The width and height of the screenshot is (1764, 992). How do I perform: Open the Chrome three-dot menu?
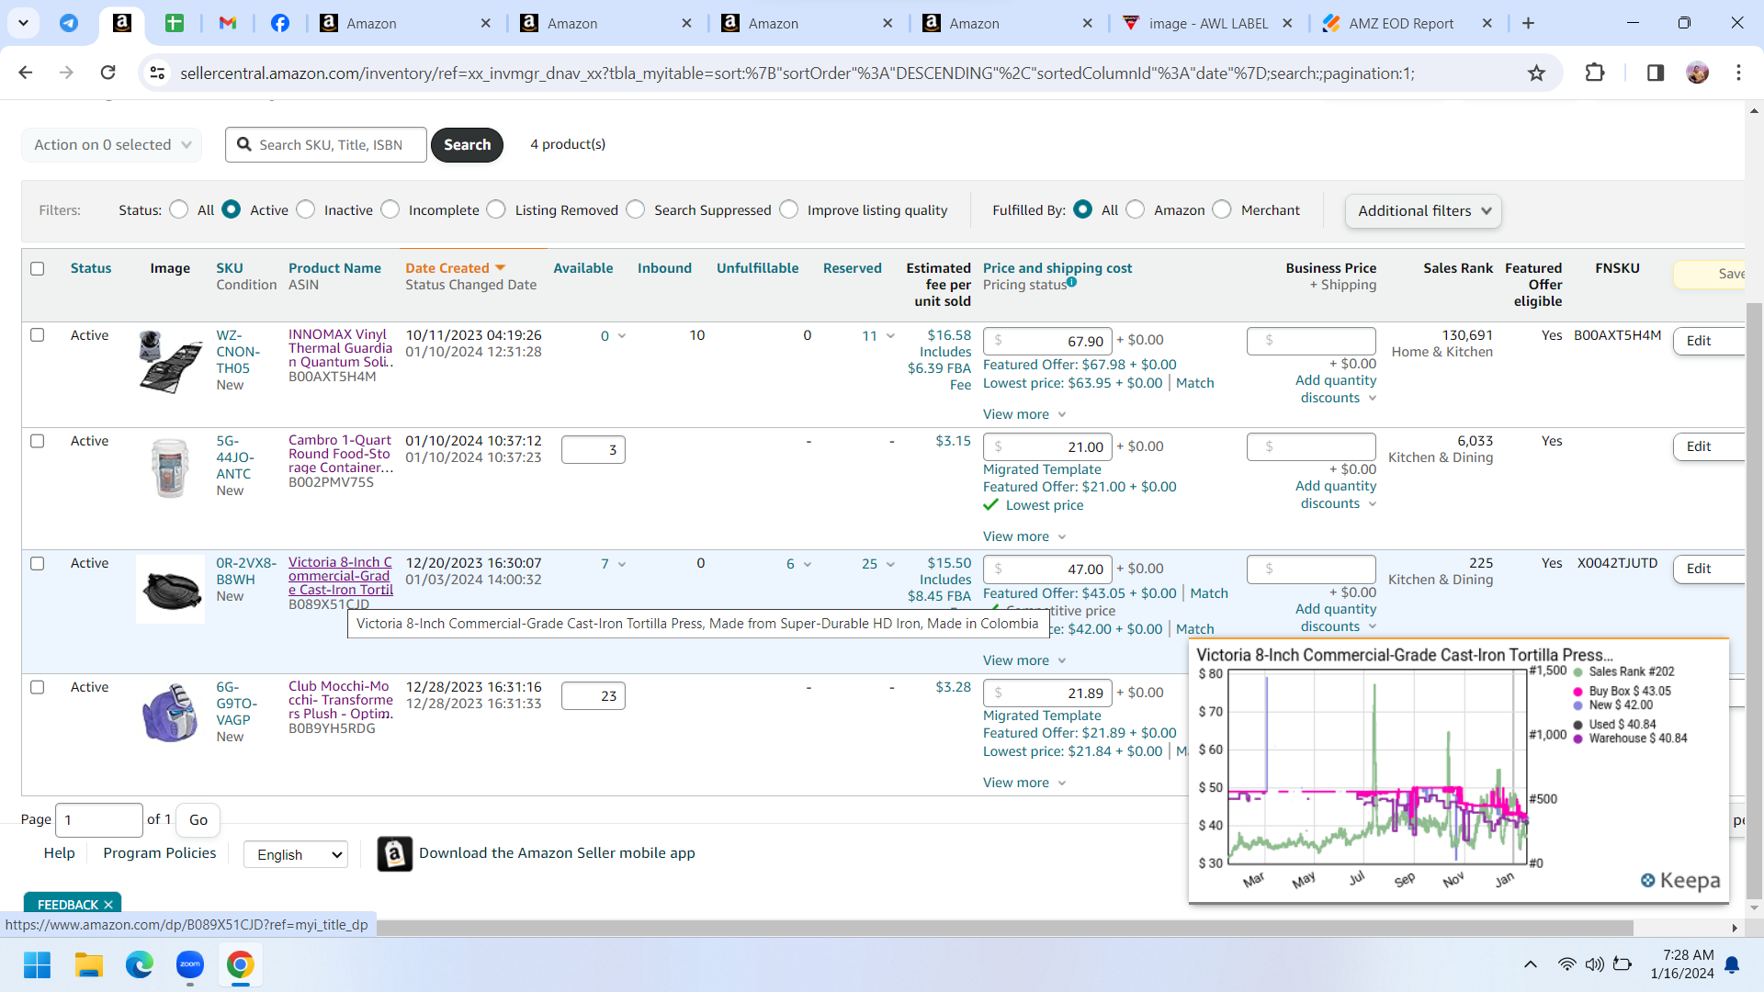pyautogui.click(x=1738, y=73)
